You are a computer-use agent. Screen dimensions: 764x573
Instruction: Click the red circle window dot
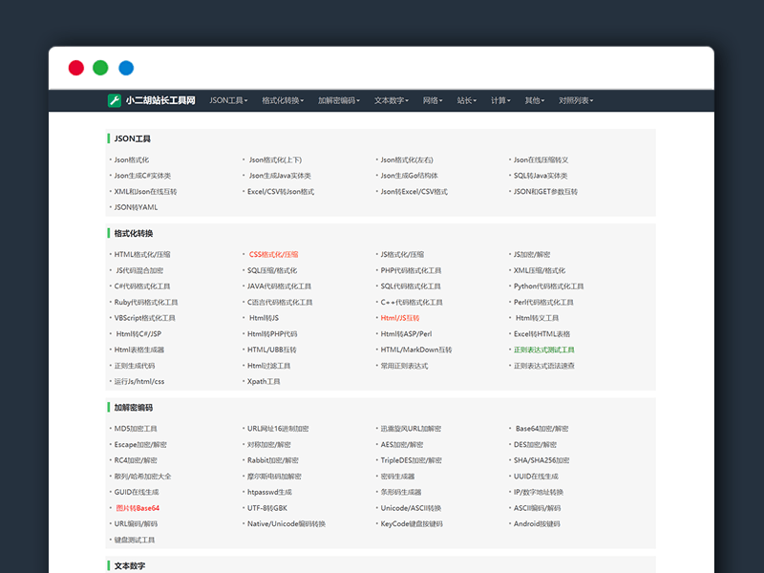coord(75,68)
